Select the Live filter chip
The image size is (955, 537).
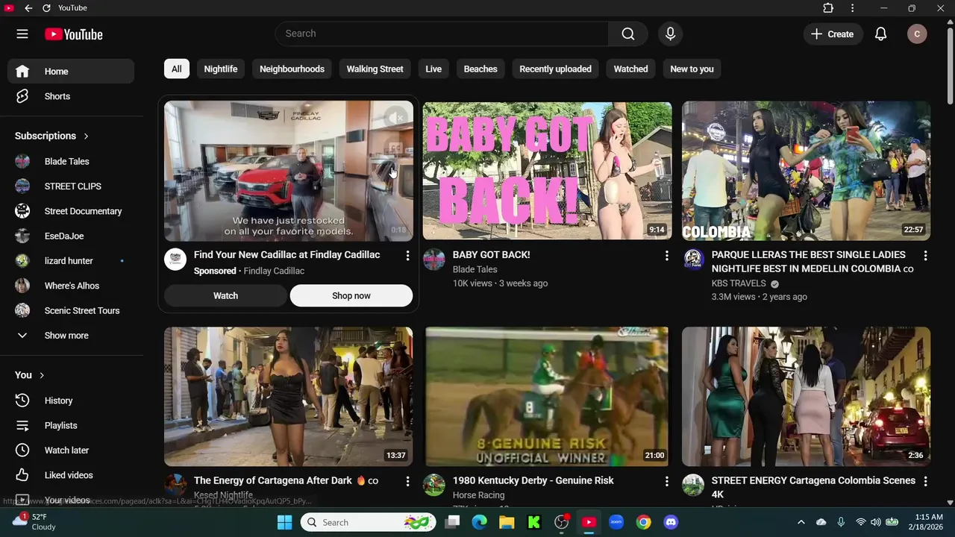(433, 69)
